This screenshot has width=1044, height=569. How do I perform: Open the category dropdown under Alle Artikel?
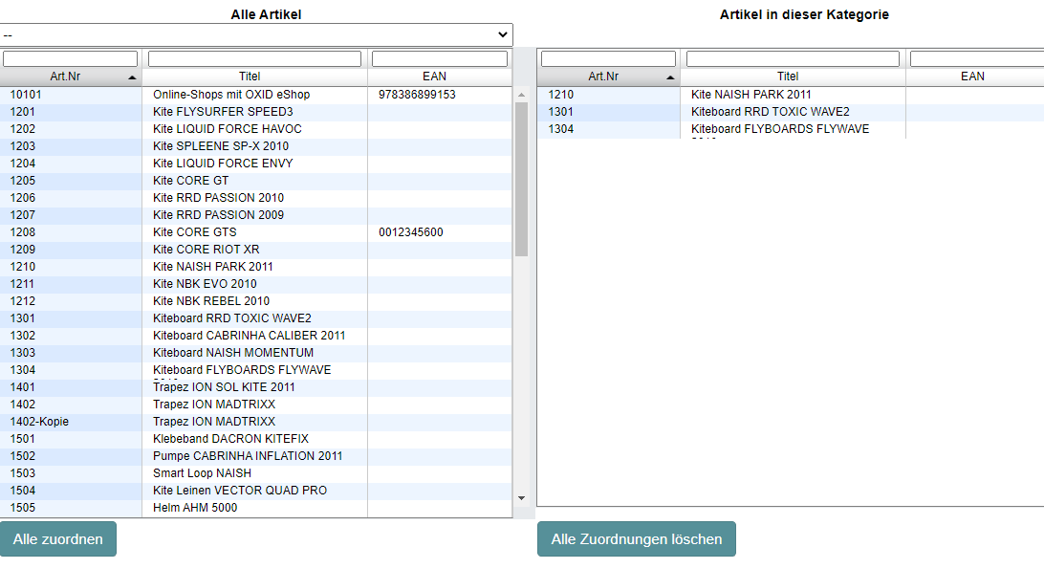tap(256, 34)
